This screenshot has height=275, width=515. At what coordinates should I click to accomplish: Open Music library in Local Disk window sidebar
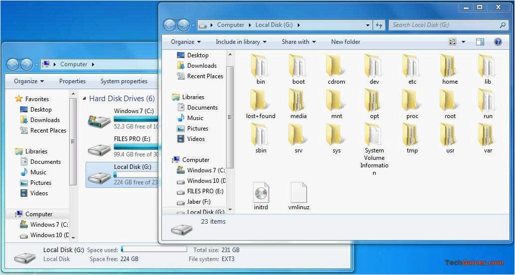[190, 118]
